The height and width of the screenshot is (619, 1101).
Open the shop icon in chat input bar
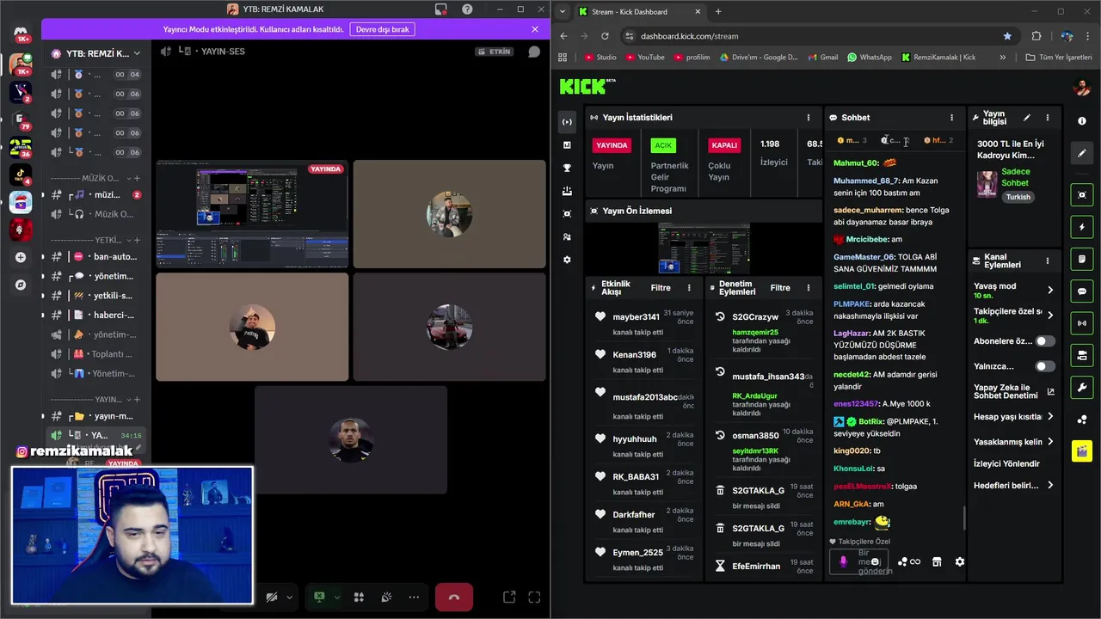tap(937, 561)
